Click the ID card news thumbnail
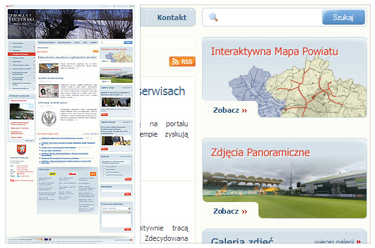Image resolution: width=375 pixels, height=248 pixels. 49,91
